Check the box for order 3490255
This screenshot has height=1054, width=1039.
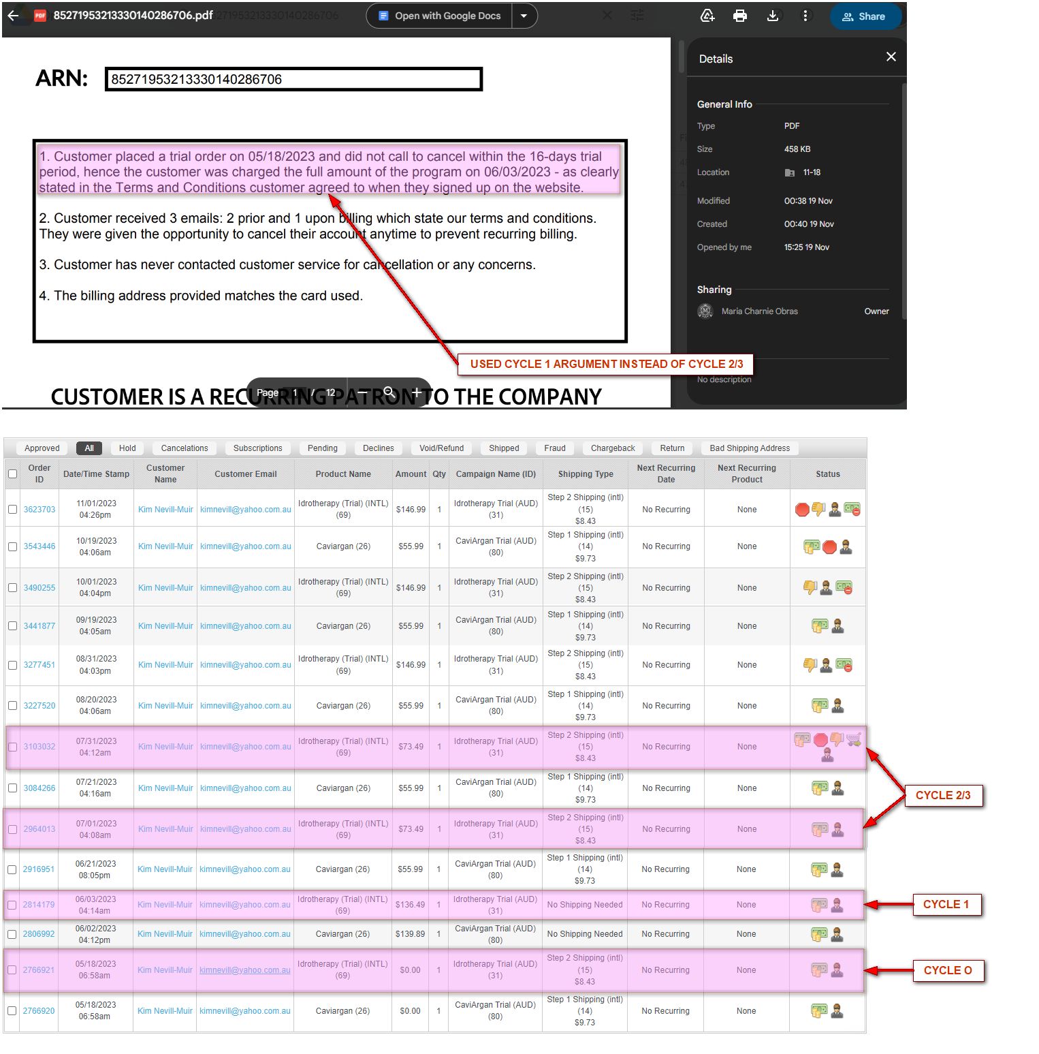pyautogui.click(x=12, y=587)
